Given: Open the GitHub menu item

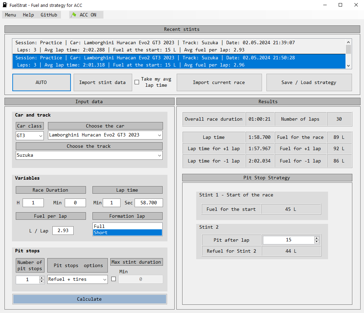Looking at the screenshot, I should tap(49, 15).
